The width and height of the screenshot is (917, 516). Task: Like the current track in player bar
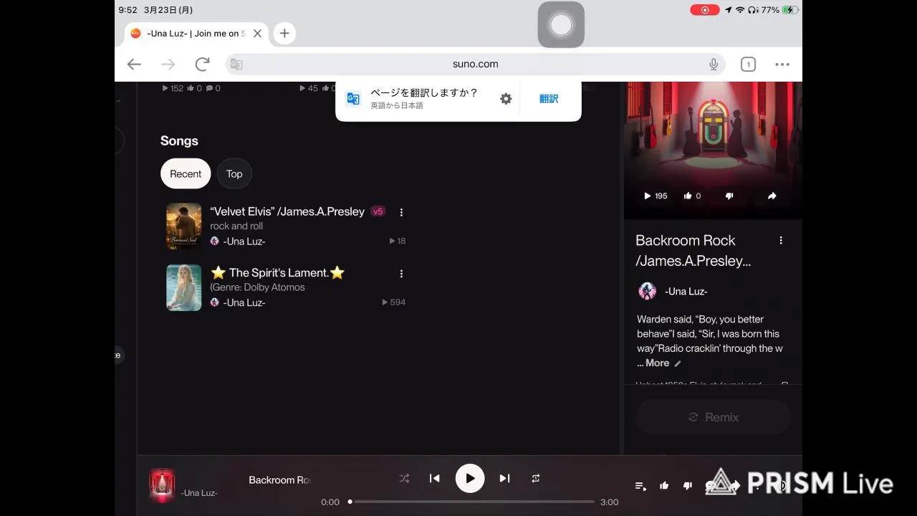[664, 486]
